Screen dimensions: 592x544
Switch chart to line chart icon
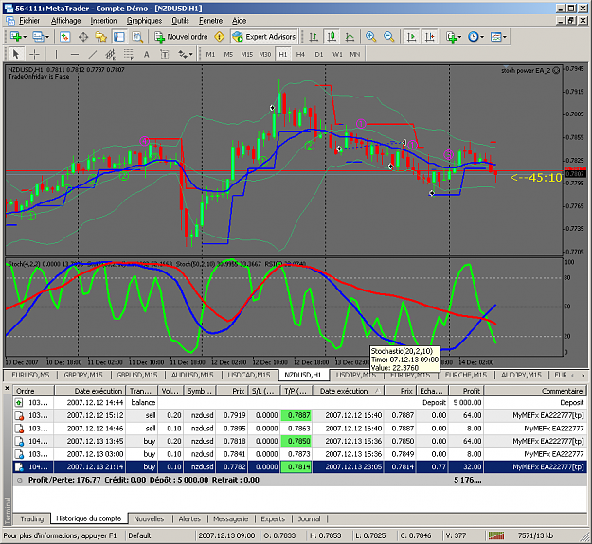coord(350,37)
